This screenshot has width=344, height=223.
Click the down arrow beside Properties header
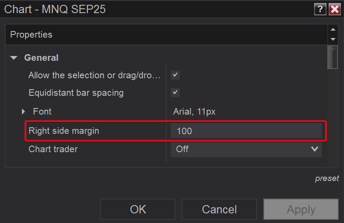click(x=333, y=39)
